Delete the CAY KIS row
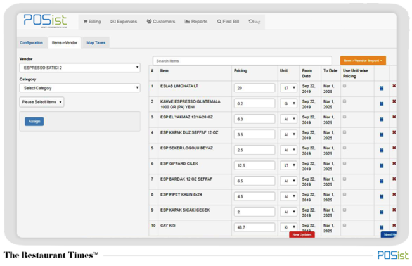The height and width of the screenshot is (266, 412). click(394, 225)
